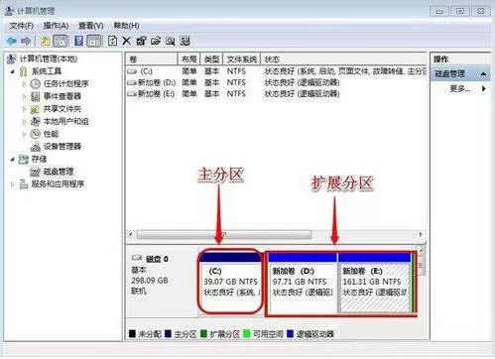Click the Open folder toolbar icon
This screenshot has width=495, height=359.
(x=156, y=41)
